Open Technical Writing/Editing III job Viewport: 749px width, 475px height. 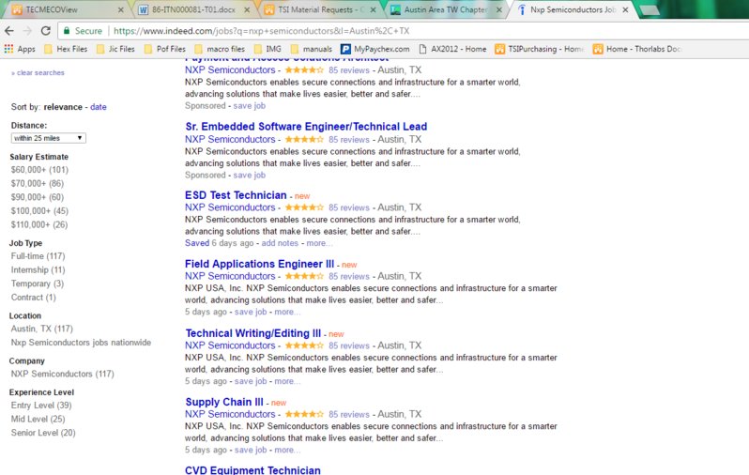[x=253, y=333]
